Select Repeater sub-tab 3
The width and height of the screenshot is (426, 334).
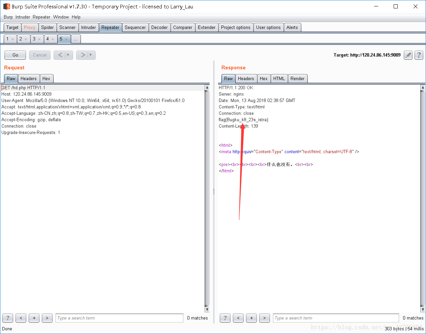34,39
